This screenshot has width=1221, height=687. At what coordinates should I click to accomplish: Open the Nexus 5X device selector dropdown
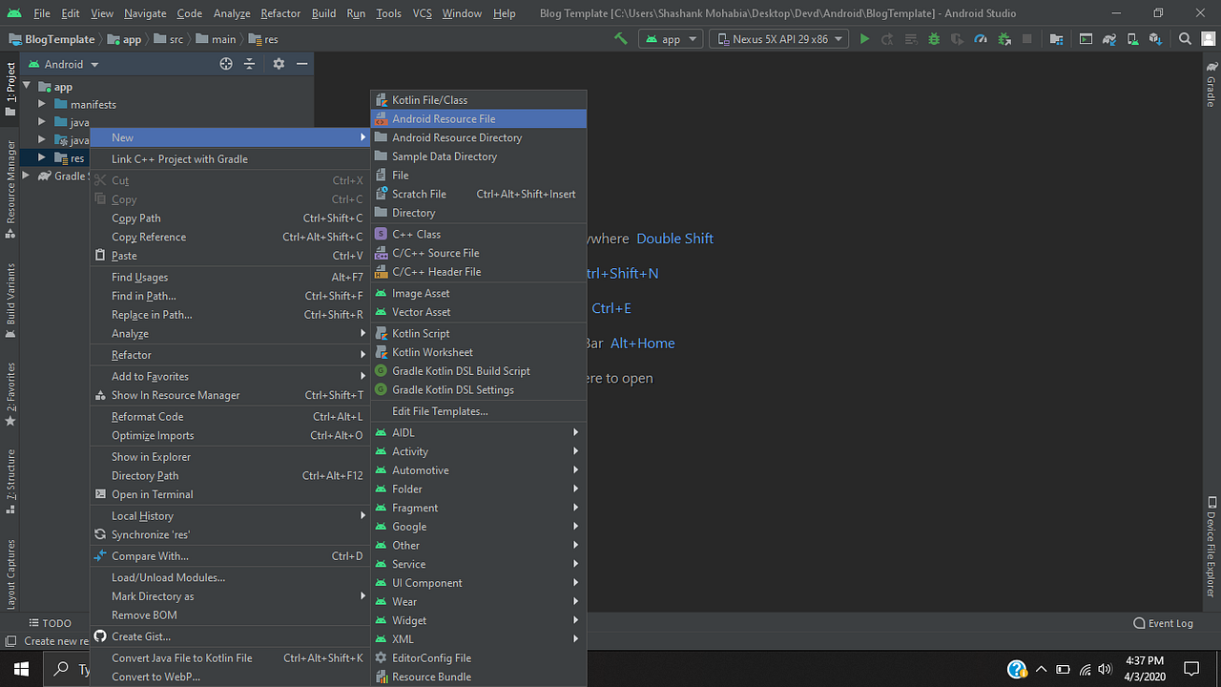777,38
